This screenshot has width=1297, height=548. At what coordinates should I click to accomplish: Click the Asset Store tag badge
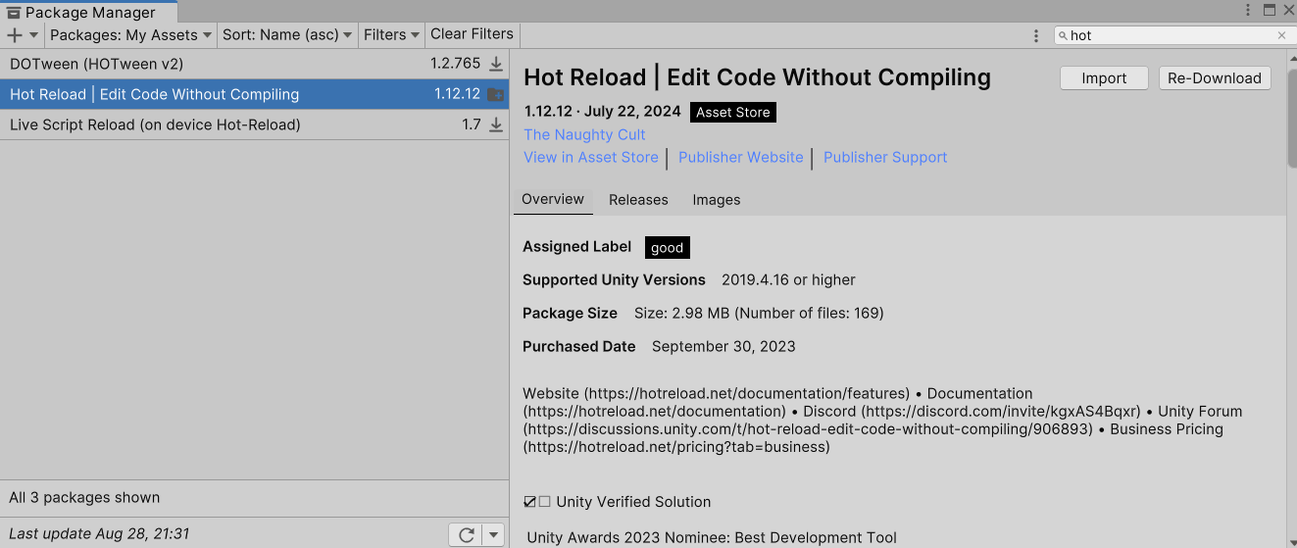coord(733,112)
